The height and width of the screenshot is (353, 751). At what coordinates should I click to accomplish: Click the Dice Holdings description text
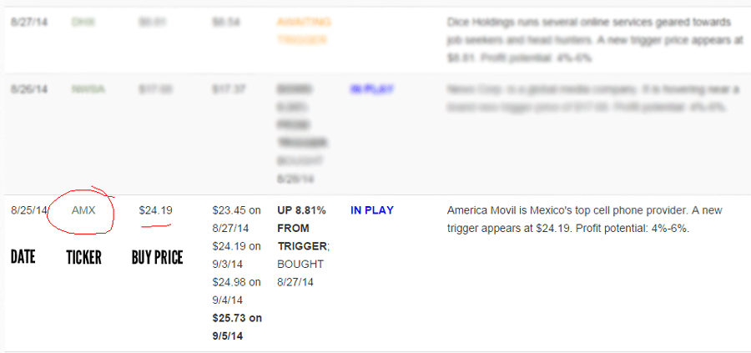click(594, 40)
